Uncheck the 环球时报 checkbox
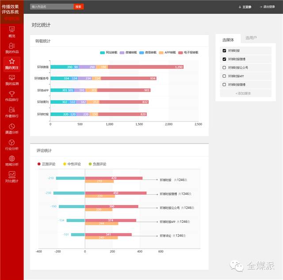 pyautogui.click(x=224, y=51)
